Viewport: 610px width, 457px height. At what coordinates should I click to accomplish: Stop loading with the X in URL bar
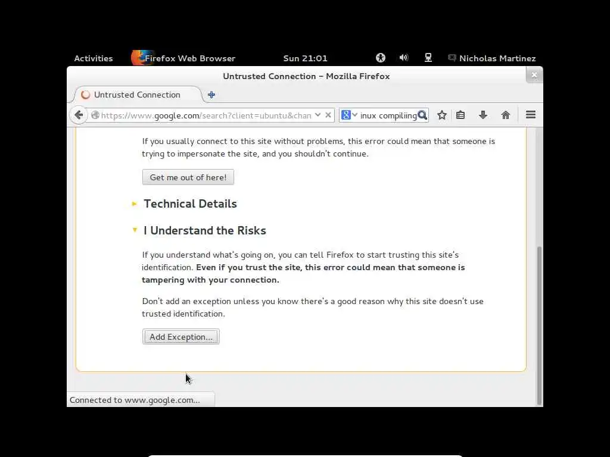click(x=328, y=115)
